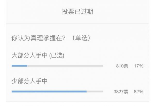The width and height of the screenshot is (155, 106).
Task: Click the (已选) selected marker
Action: [57, 55]
